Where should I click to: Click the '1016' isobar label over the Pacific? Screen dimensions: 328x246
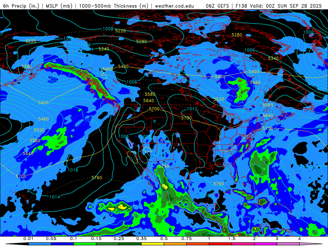pos(73,170)
